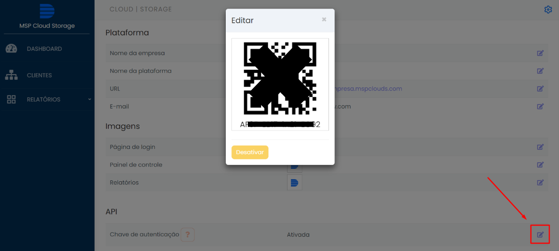The height and width of the screenshot is (251, 559).
Task: Click the API section heading
Action: tap(111, 212)
